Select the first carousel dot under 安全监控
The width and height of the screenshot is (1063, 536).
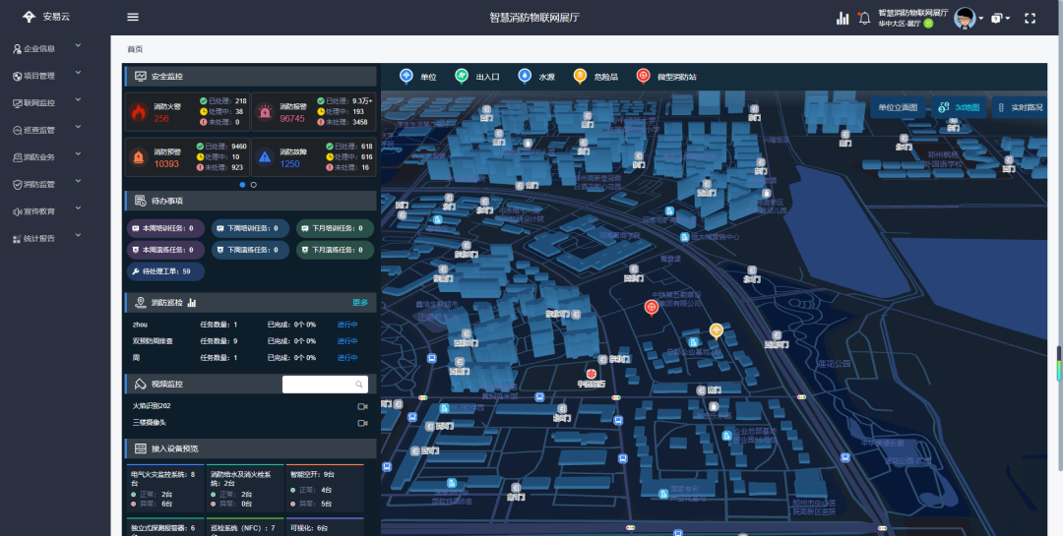coord(243,184)
